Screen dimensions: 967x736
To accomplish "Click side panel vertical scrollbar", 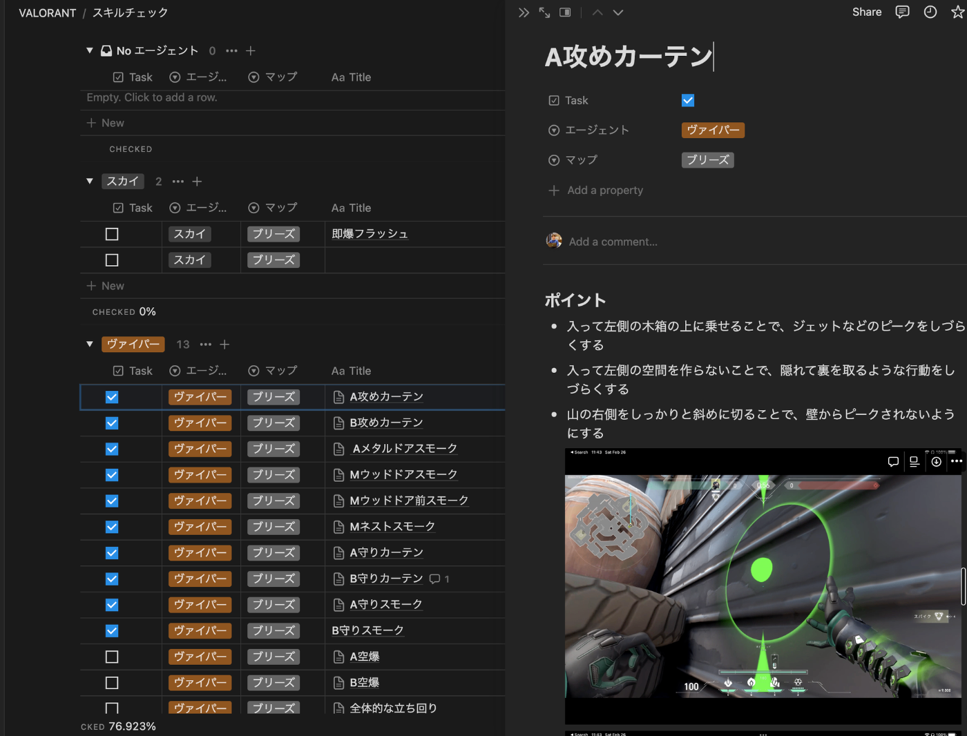I will (963, 587).
